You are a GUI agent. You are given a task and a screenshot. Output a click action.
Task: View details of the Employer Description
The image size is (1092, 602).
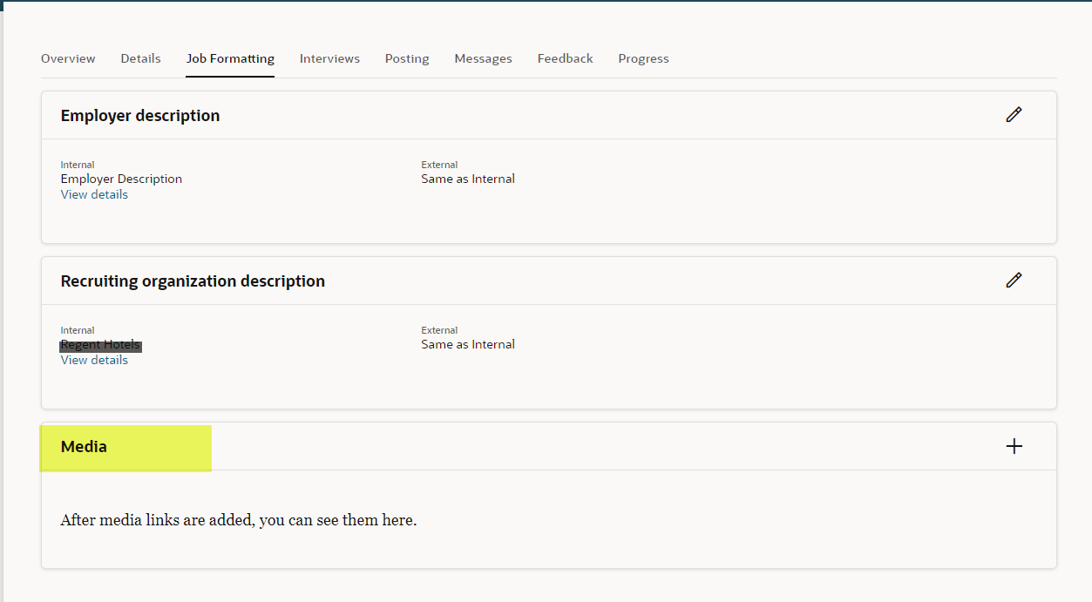[x=93, y=193]
